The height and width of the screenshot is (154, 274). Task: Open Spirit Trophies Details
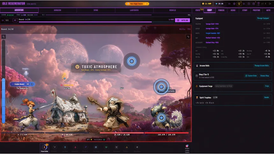pyautogui.click(x=266, y=97)
